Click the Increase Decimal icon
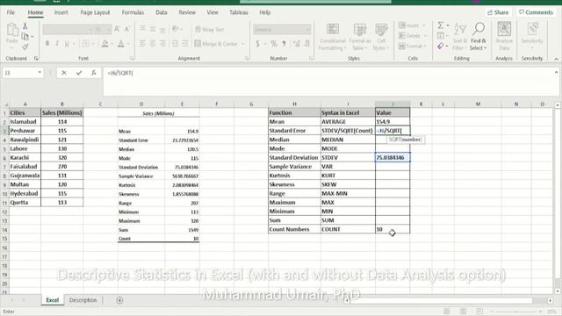The image size is (562, 316). click(297, 44)
